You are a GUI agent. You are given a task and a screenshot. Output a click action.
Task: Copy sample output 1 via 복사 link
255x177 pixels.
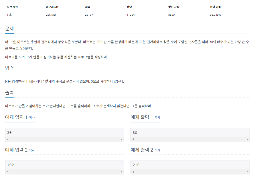(157, 118)
